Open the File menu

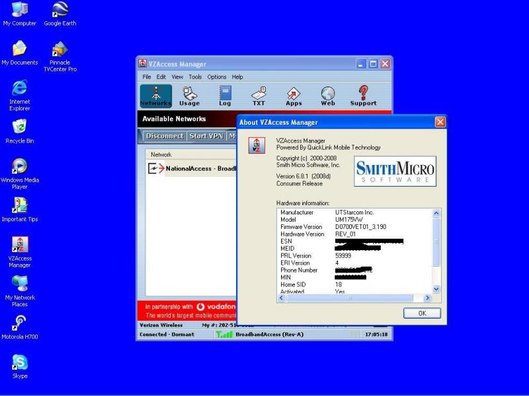pos(147,77)
